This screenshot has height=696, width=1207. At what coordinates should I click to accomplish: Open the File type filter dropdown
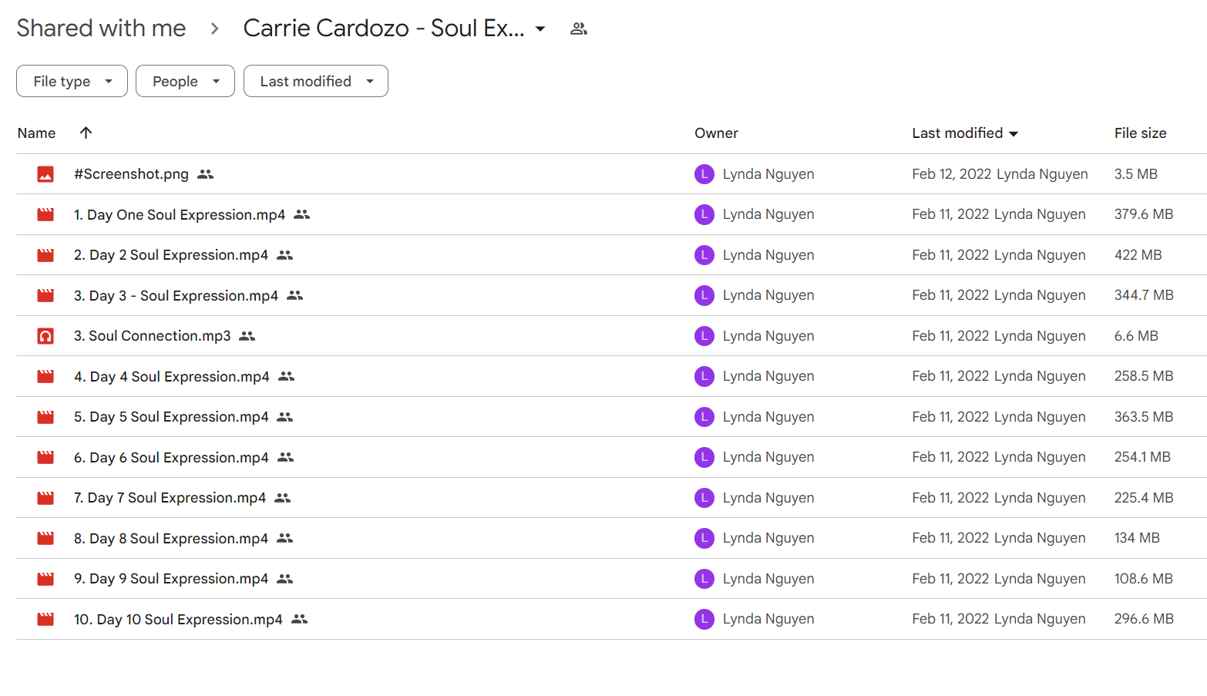pyautogui.click(x=72, y=81)
